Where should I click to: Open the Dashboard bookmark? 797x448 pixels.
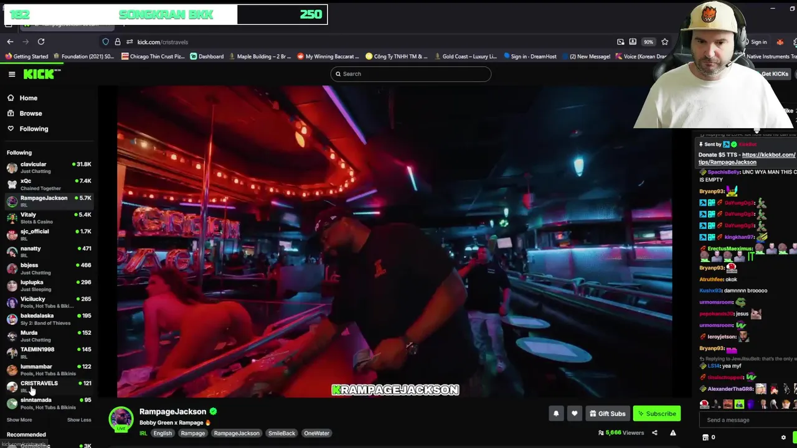pyautogui.click(x=207, y=57)
